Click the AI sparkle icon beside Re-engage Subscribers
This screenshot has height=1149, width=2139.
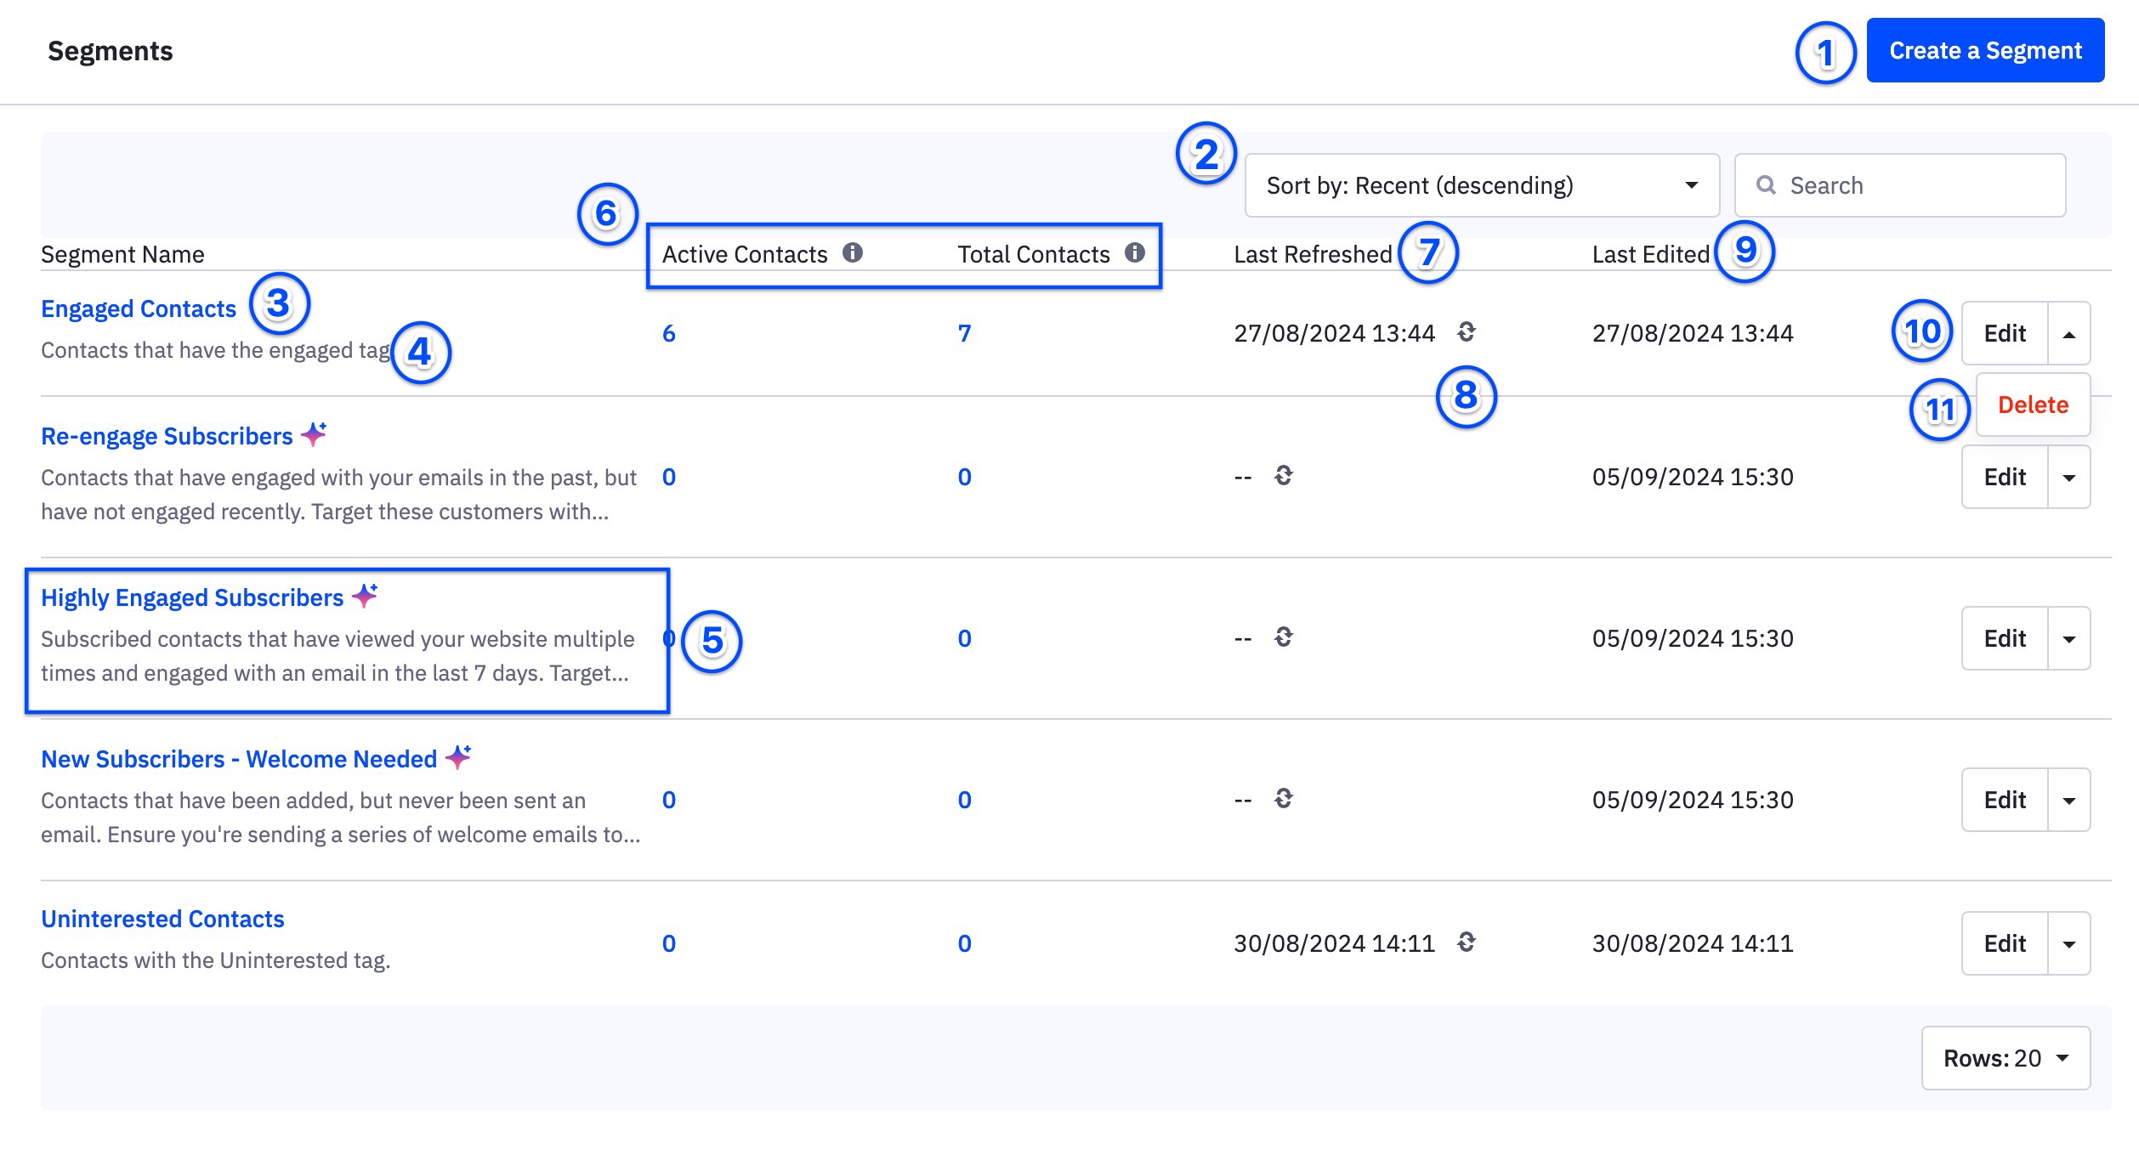click(x=314, y=434)
